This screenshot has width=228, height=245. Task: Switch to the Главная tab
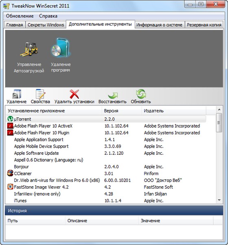coord(15,25)
